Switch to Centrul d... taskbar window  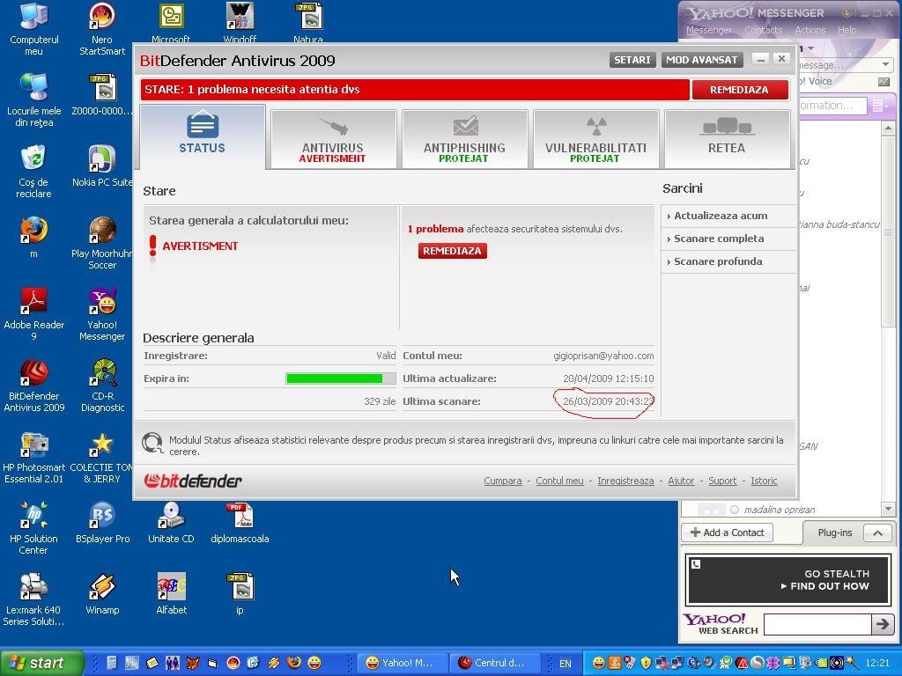494,663
